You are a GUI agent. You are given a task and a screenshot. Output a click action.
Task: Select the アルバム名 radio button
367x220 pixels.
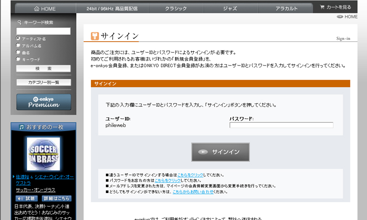[x=18, y=45]
